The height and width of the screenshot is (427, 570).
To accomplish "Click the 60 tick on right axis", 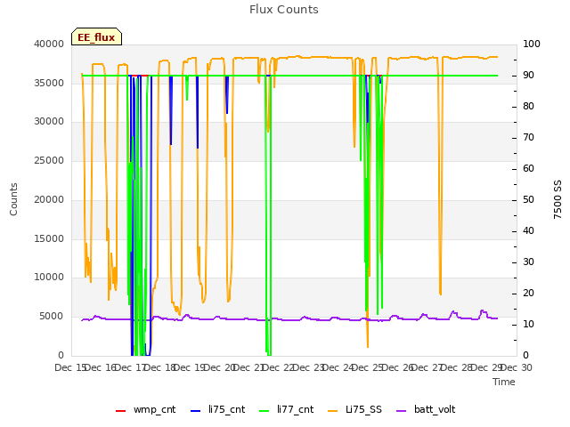I will pyautogui.click(x=528, y=168).
